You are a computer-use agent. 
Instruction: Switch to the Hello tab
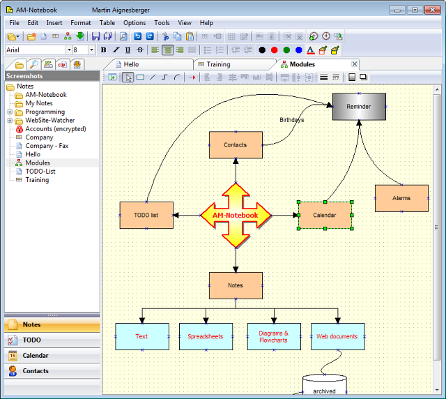148,64
